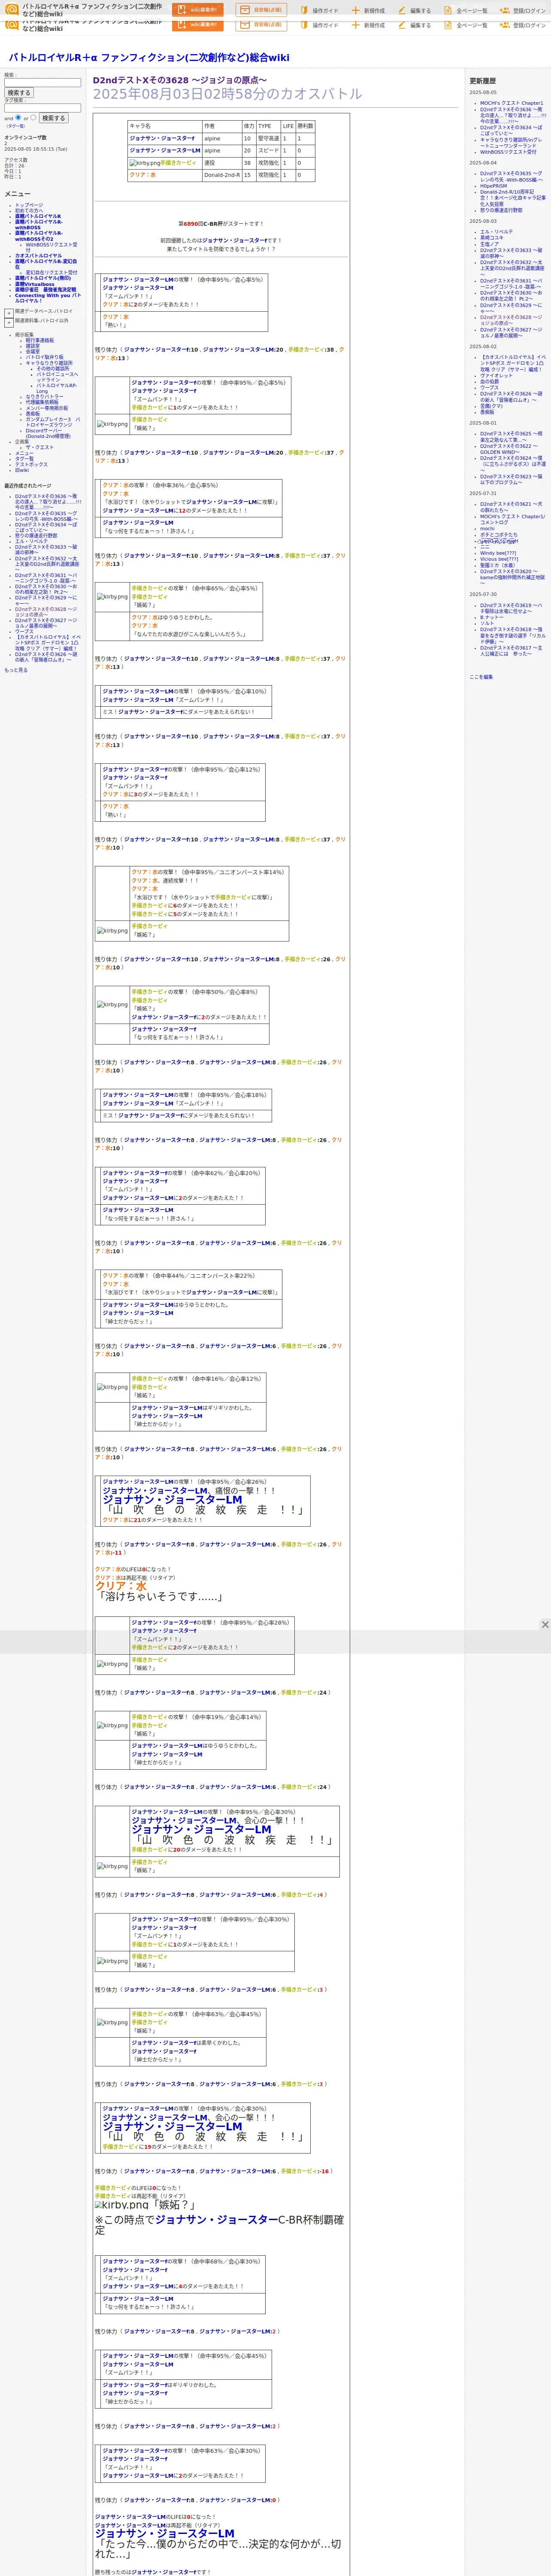Open 直轄Virtualboss menu link

35,284
